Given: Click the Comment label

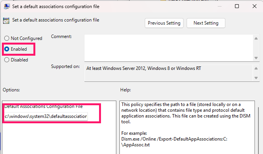Looking at the screenshot, I should point(61,36).
